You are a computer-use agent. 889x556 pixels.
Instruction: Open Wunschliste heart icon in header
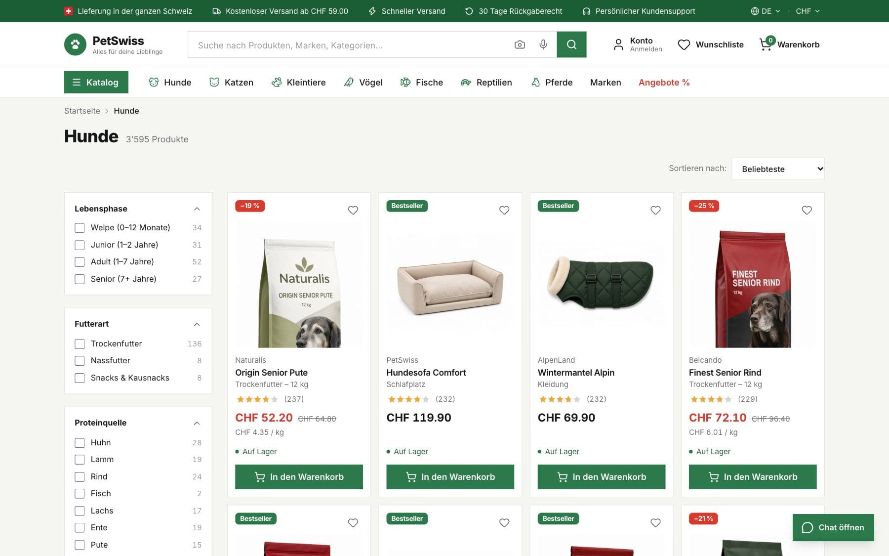pos(684,44)
